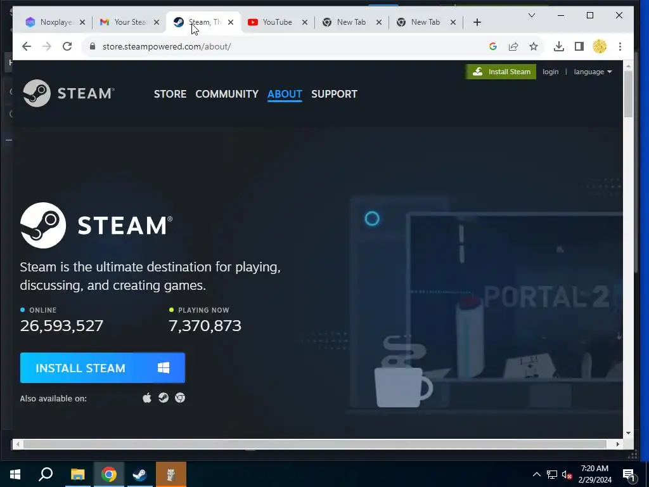The width and height of the screenshot is (649, 487).
Task: Close the Gmail tab
Action: (157, 22)
